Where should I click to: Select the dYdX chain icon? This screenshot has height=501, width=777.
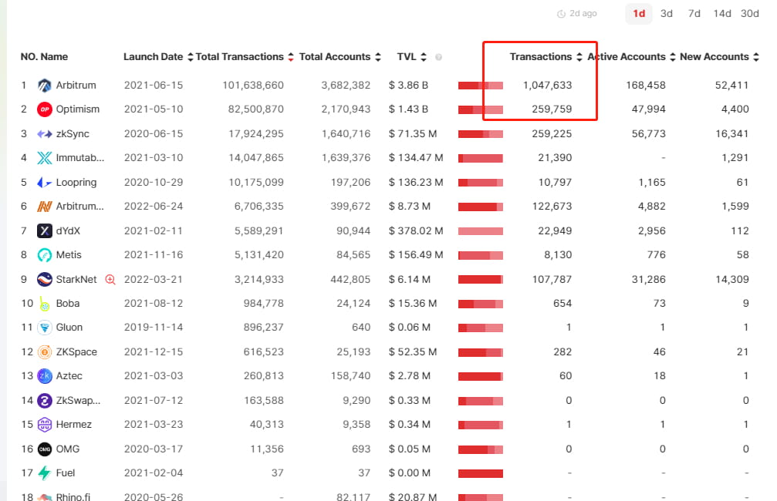tap(45, 230)
